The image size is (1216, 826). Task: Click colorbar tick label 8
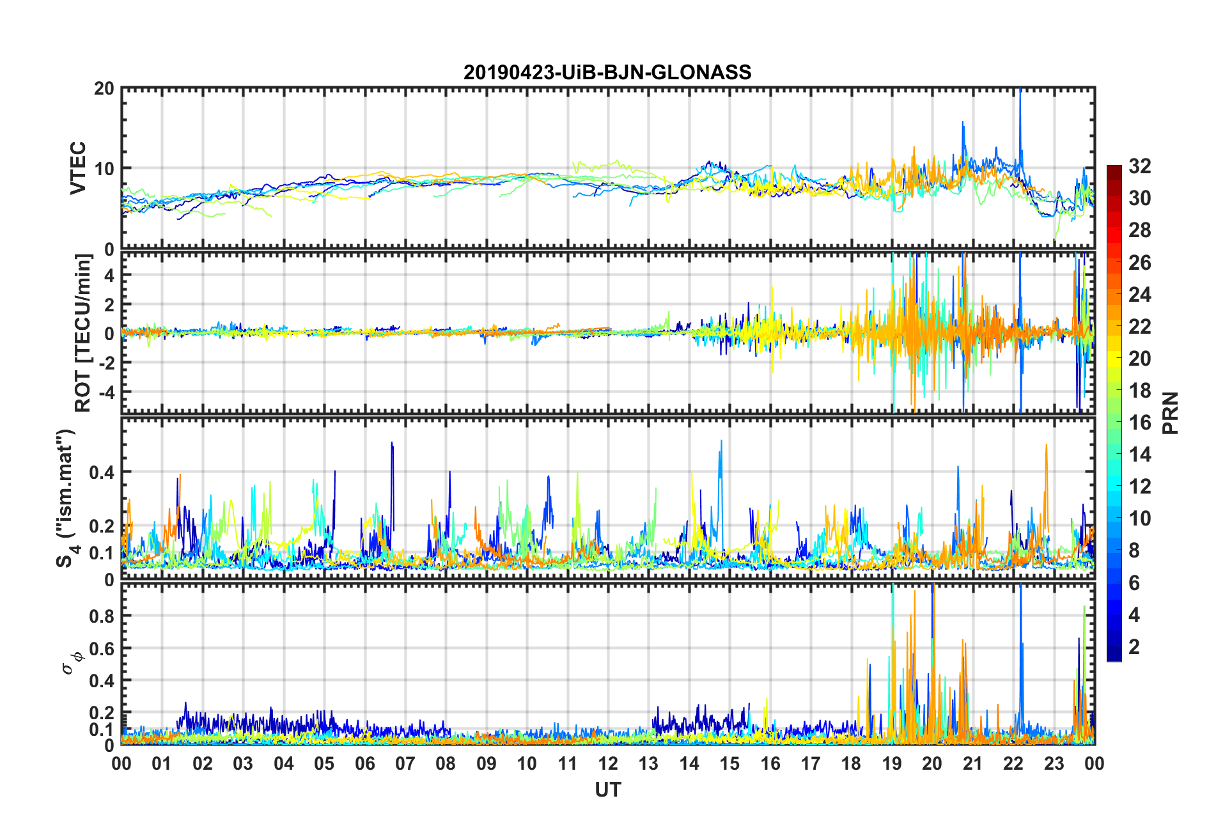(x=1134, y=550)
